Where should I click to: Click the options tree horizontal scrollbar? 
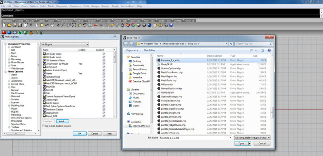pos(20,133)
